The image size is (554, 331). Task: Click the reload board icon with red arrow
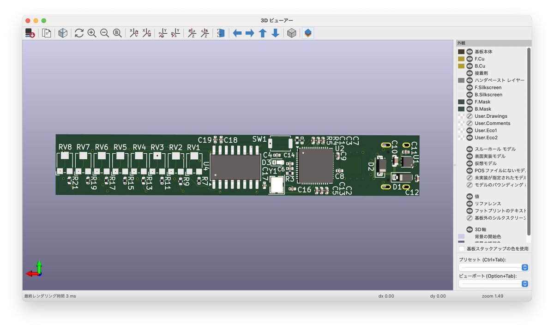point(30,33)
